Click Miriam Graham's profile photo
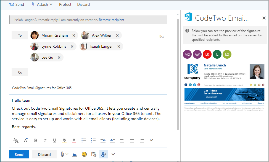The image size is (269, 162). click(35, 36)
